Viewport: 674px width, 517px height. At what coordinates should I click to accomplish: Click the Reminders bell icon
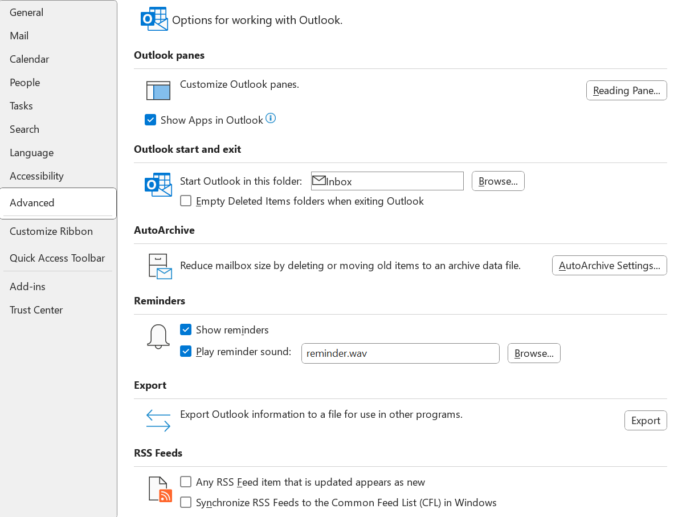point(158,336)
